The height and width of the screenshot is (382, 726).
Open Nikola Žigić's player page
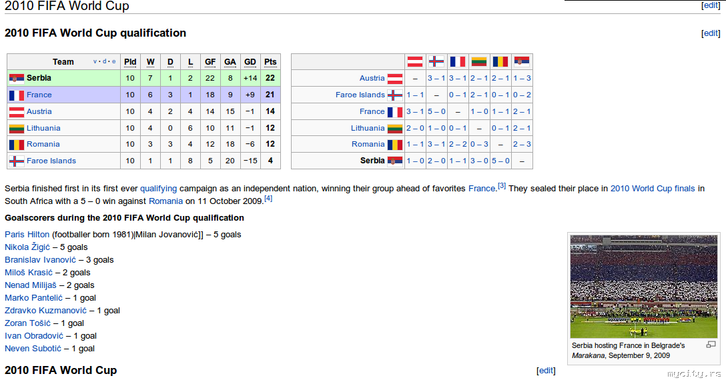click(27, 247)
